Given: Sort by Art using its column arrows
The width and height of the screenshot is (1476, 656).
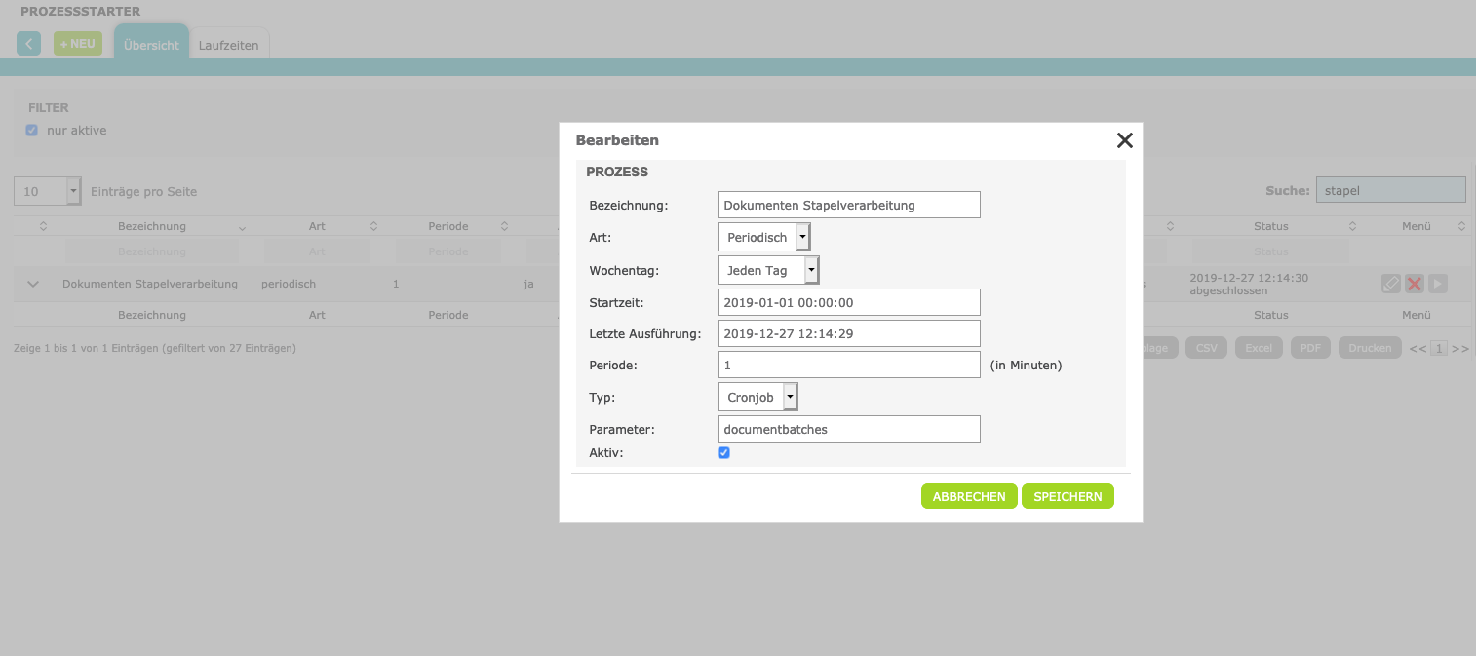Looking at the screenshot, I should [373, 226].
